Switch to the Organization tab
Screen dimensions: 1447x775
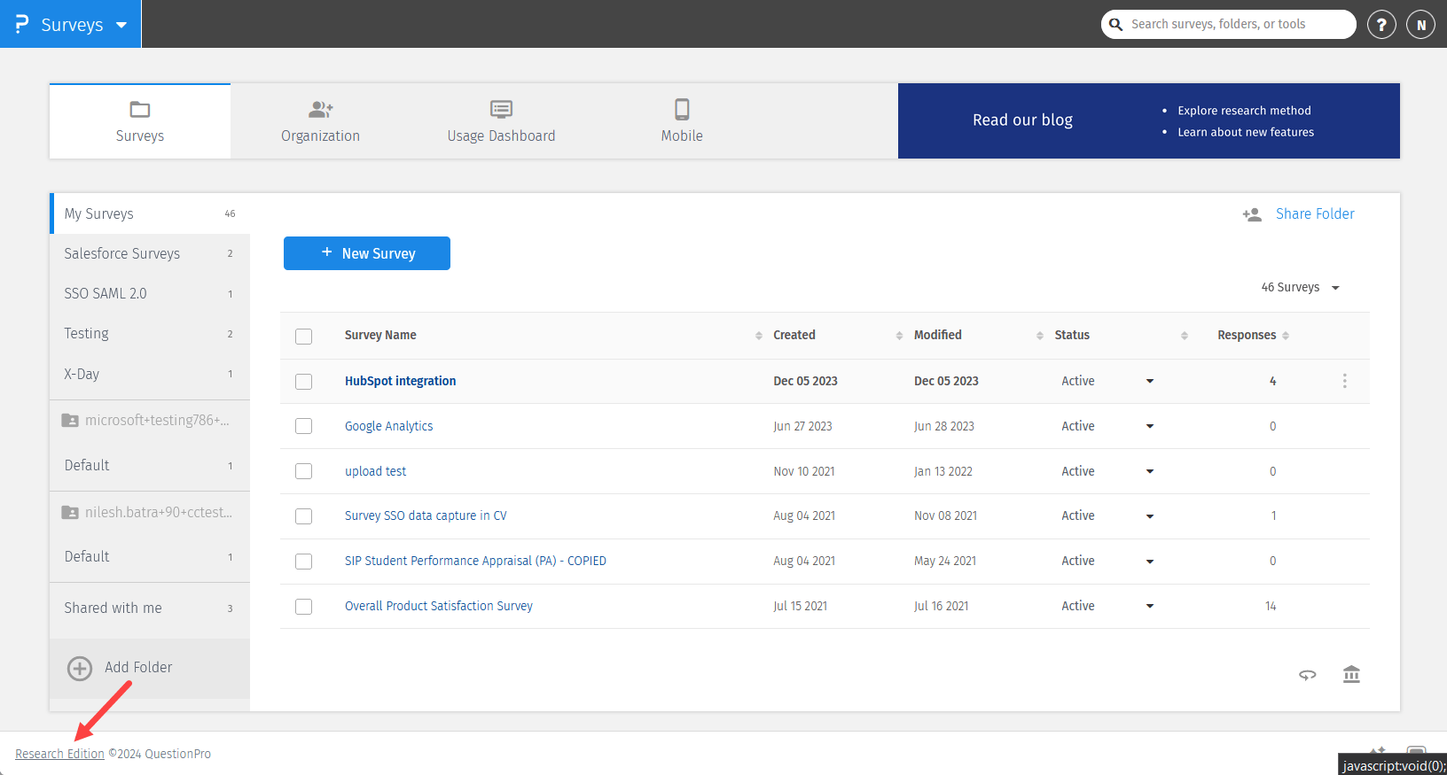(320, 121)
